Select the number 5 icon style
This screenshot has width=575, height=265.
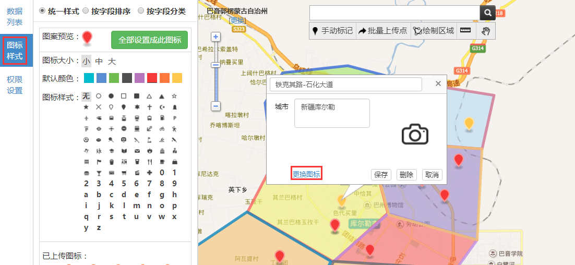pos(124,184)
